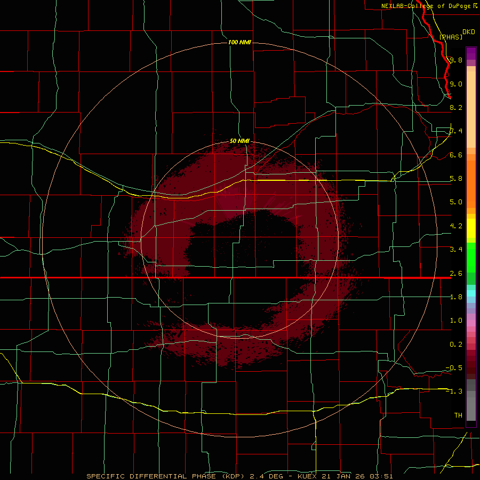This screenshot has height=480, width=480.
Task: Click the 6.6 legend value
Action: coord(456,155)
